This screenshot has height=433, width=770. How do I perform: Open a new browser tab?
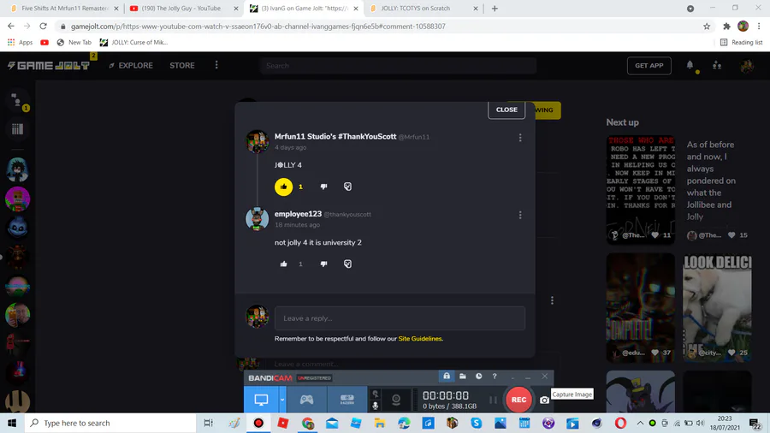pos(495,9)
